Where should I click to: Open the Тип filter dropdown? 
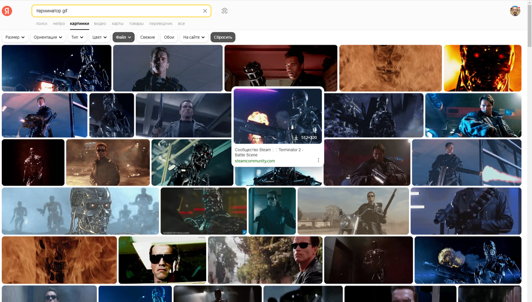pyautogui.click(x=78, y=38)
